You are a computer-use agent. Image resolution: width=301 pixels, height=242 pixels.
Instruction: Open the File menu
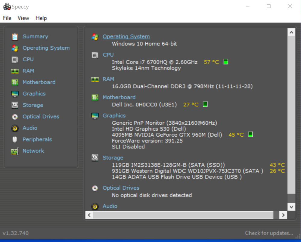tap(7, 18)
